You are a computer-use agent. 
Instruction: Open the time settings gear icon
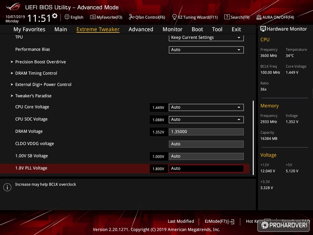pyautogui.click(x=55, y=16)
